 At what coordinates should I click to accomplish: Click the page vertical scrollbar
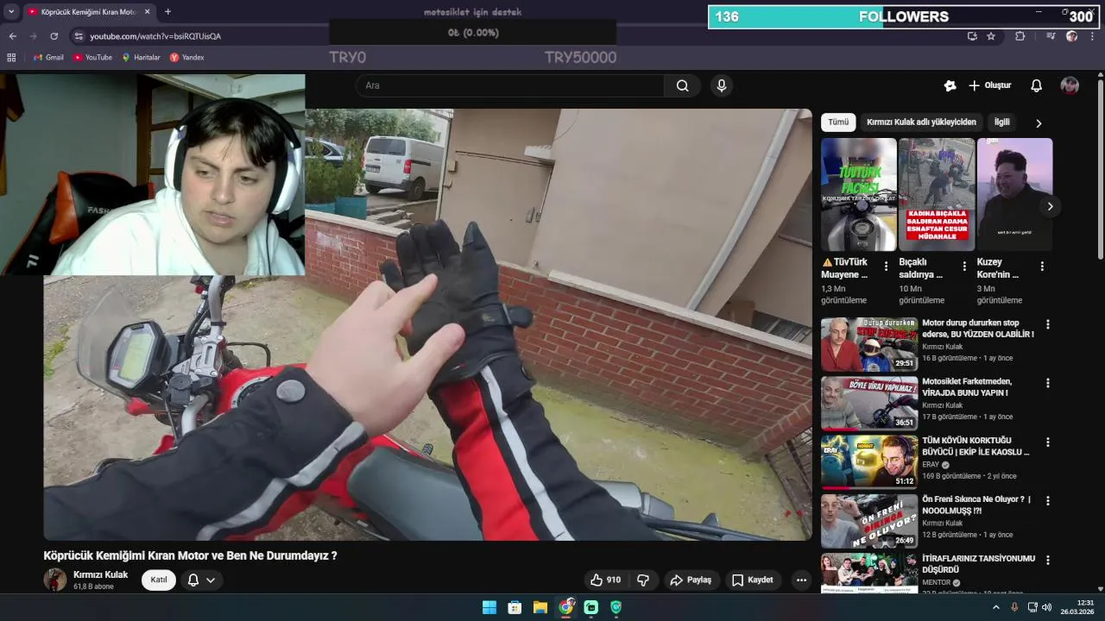[1100, 168]
